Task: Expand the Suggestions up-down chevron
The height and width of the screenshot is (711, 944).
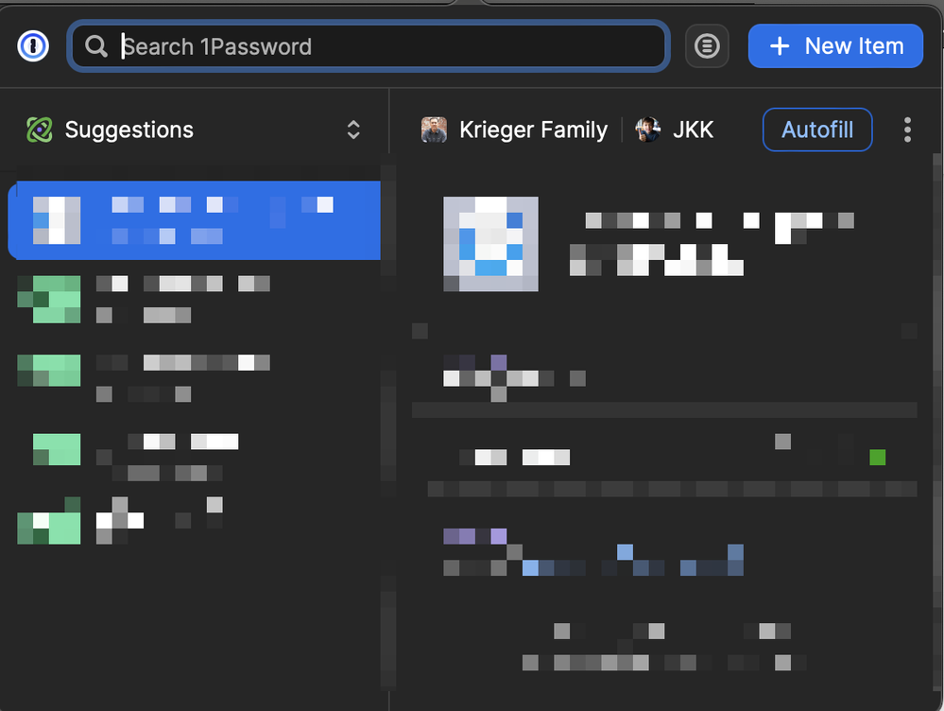Action: pos(353,130)
